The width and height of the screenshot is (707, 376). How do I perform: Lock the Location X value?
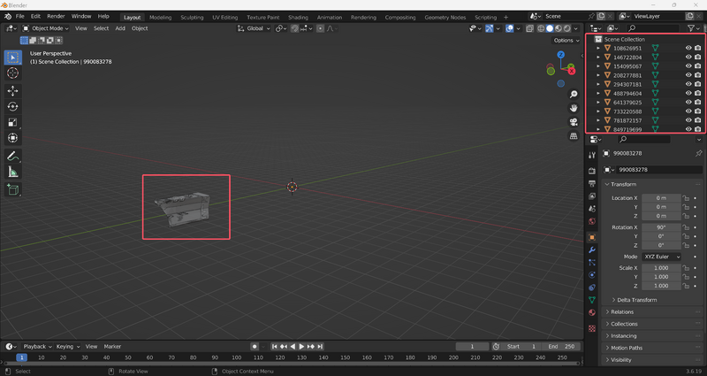(x=686, y=198)
